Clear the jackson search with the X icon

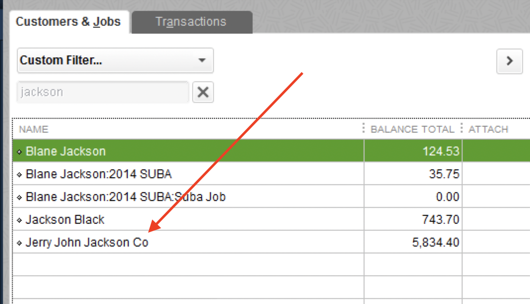click(203, 92)
